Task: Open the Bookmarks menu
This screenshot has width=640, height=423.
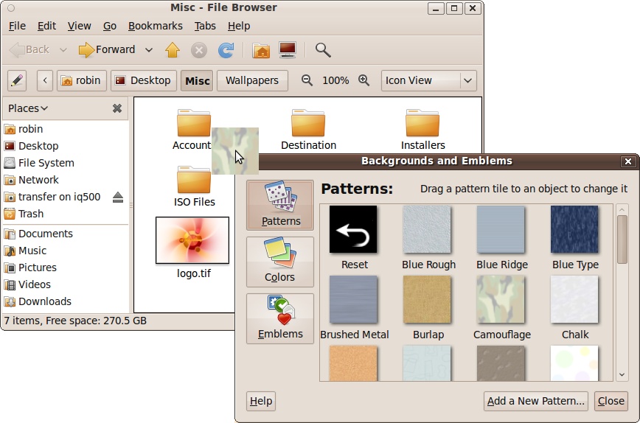Action: [x=155, y=26]
